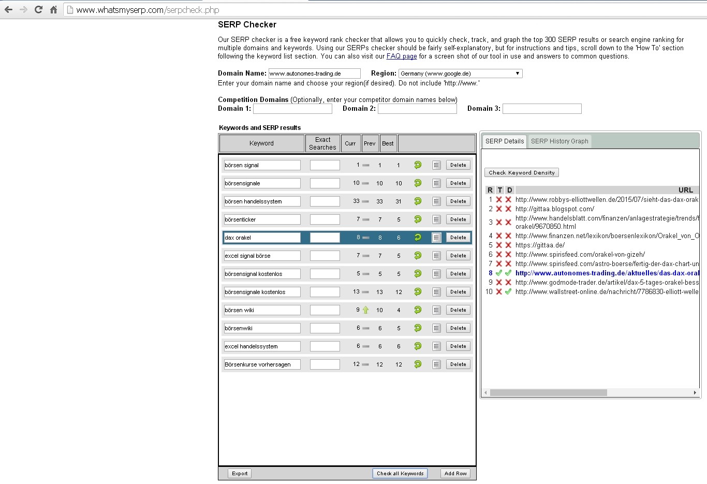Go back in browser history

click(8, 9)
